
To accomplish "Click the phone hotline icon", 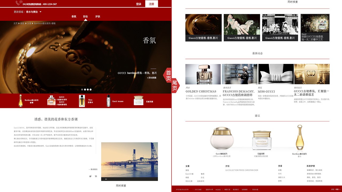I will pyautogui.click(x=18, y=3).
